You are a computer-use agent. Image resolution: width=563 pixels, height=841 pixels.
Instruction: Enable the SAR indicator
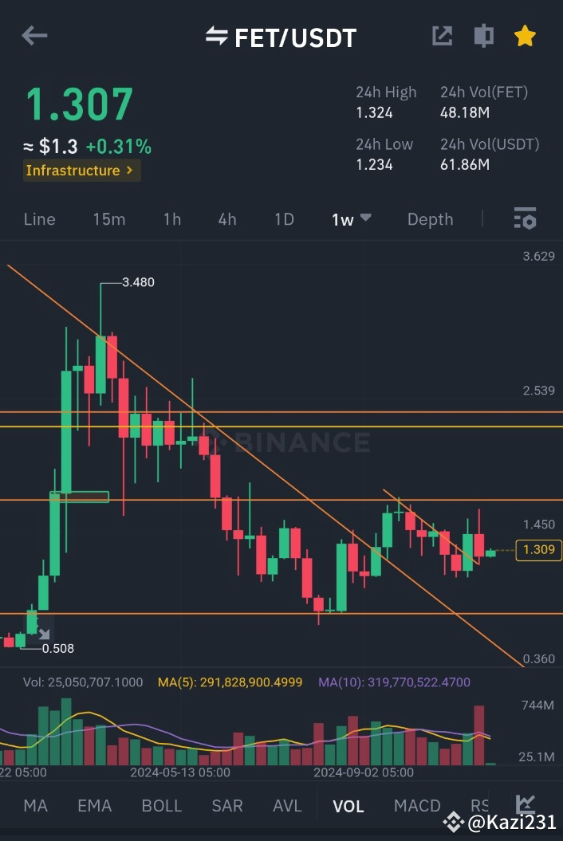click(227, 806)
